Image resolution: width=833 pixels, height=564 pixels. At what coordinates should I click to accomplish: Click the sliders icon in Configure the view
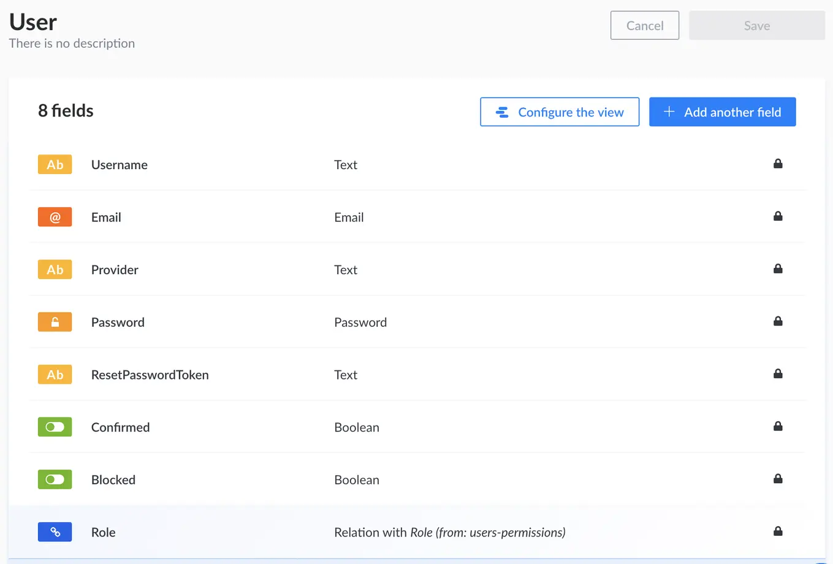pos(502,112)
